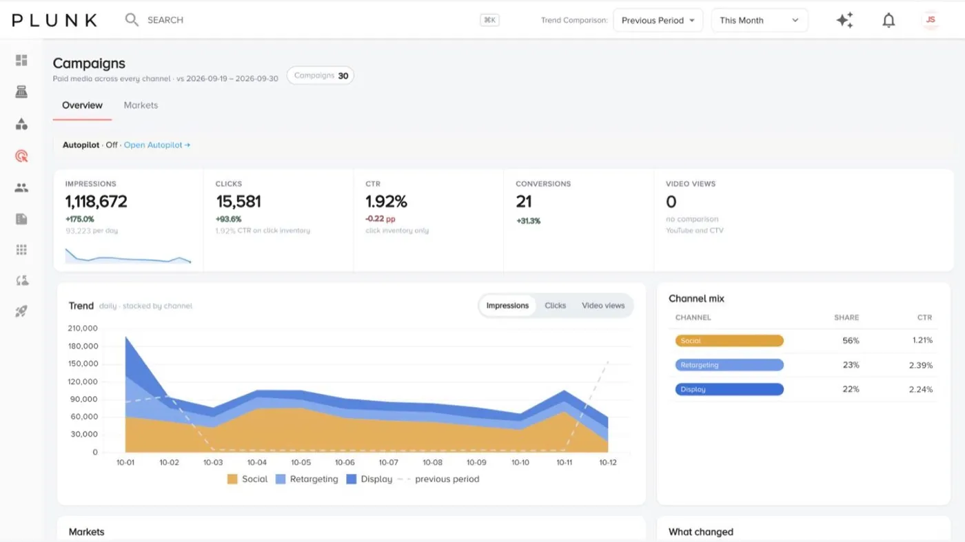Open the people audience sidebar icon
965x542 pixels.
click(x=21, y=187)
